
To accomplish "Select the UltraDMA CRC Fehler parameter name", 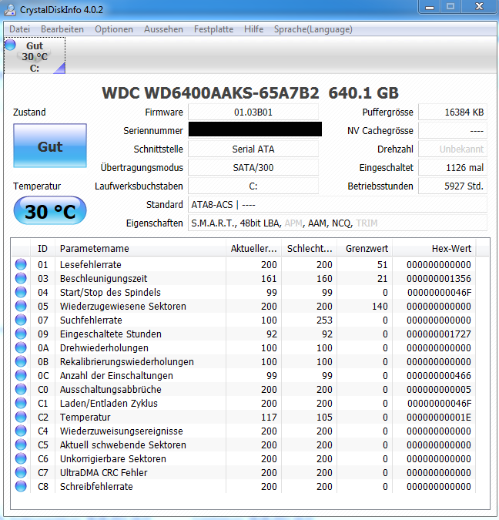I will coord(103,472).
